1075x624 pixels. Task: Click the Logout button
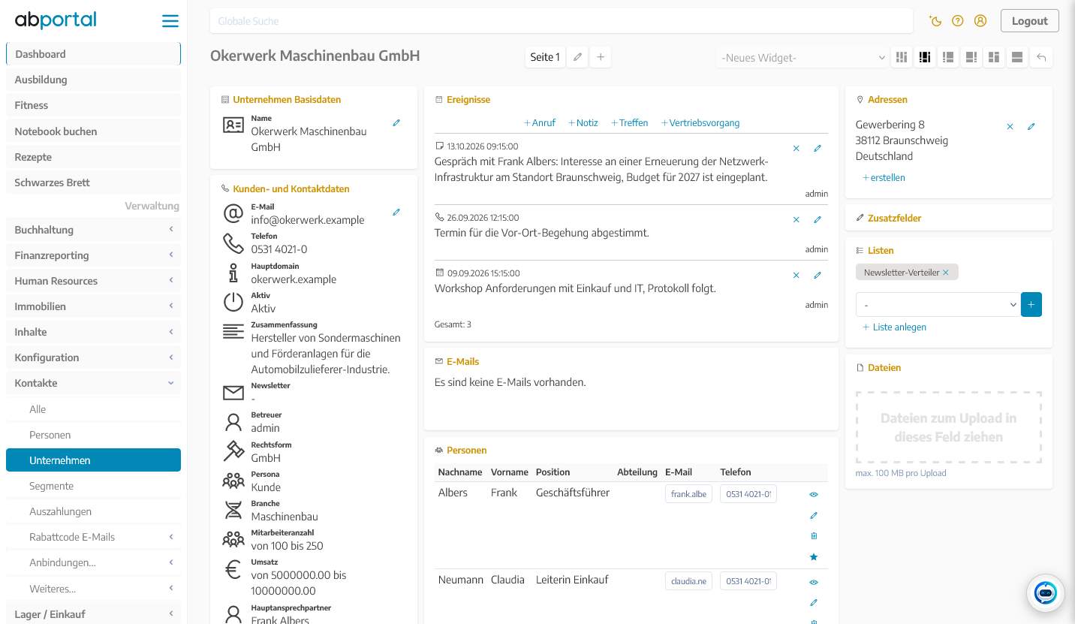click(1029, 21)
